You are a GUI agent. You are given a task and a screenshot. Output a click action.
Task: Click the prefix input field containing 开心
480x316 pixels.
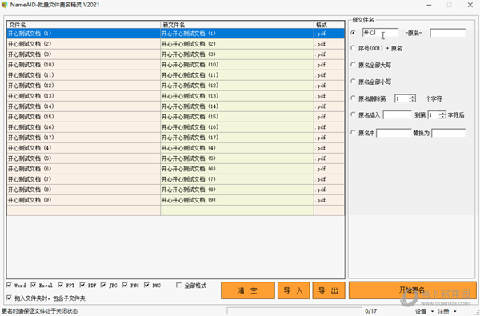[380, 33]
